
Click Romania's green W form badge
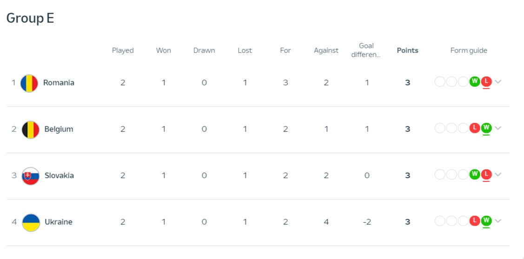point(475,81)
